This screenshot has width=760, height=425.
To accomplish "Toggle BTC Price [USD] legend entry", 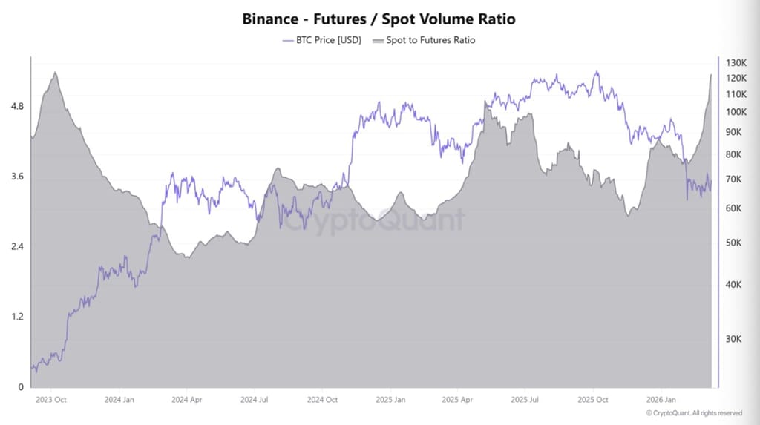I will 322,40.
